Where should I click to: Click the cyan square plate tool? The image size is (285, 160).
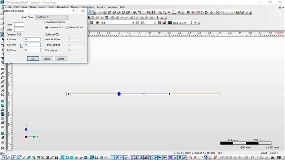coord(3,101)
